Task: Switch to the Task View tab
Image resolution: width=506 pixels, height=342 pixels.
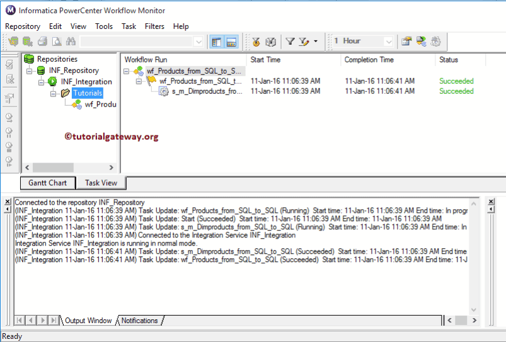Action: [101, 183]
